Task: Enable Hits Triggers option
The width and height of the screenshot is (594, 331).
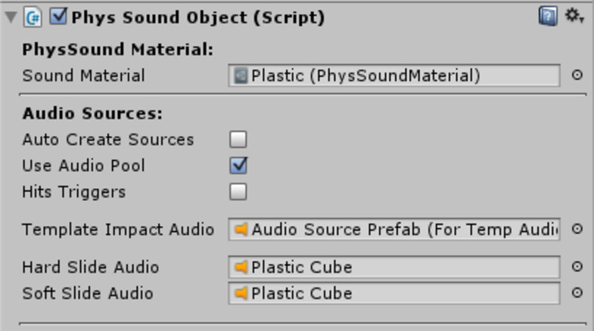Action: point(238,191)
